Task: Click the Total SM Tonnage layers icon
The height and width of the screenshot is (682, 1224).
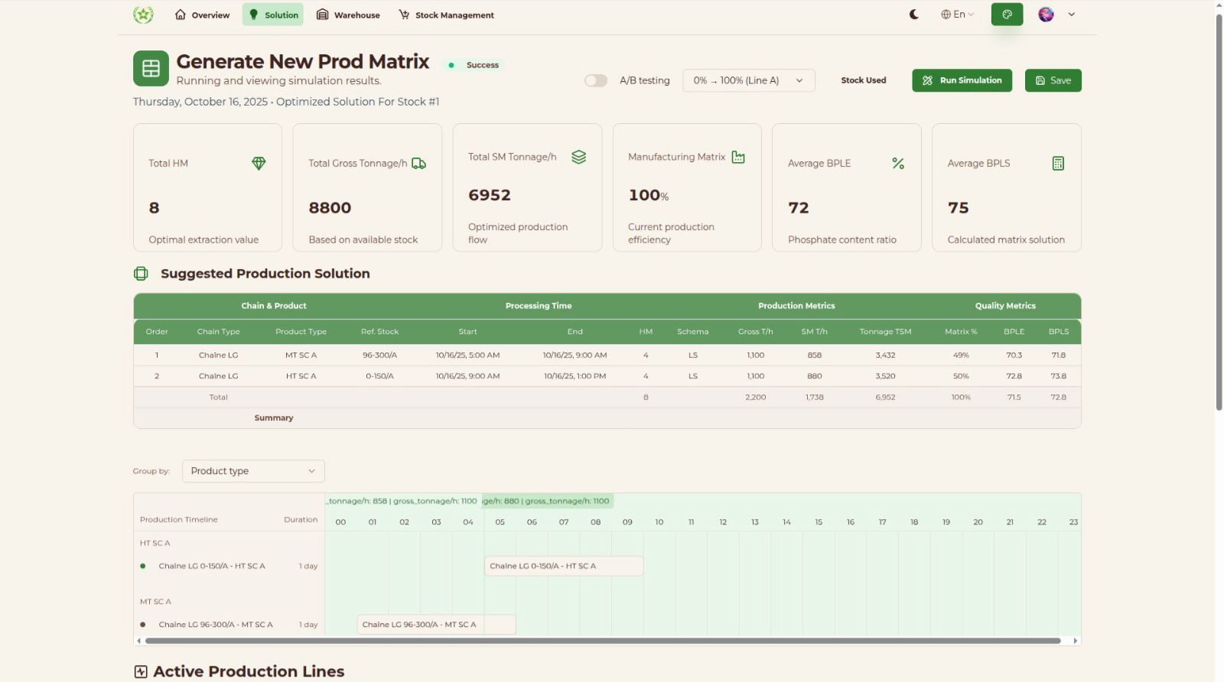Action: 578,157
